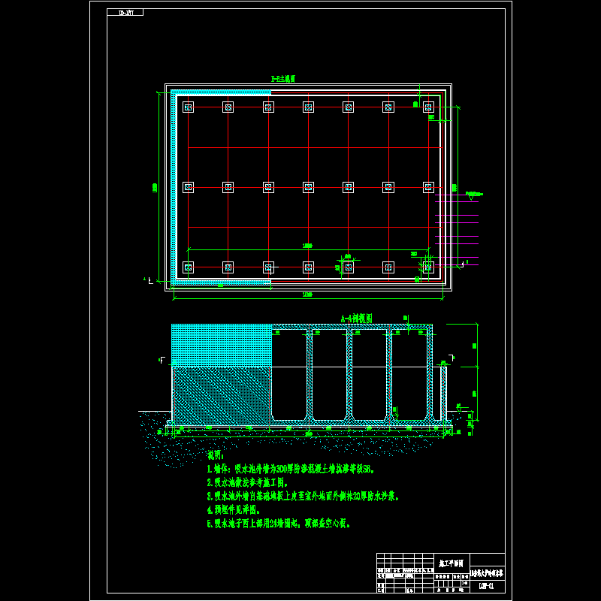Click the dimensioned column in the bottom row
This screenshot has height=601, width=601.
(348, 267)
